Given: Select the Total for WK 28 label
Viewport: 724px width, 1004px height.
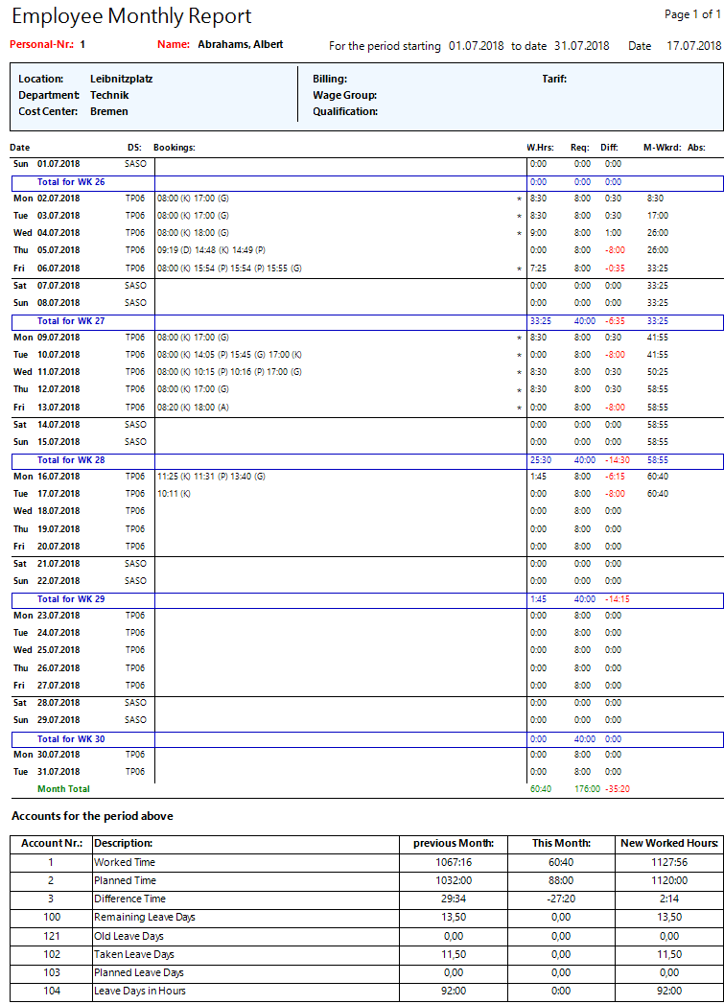Looking at the screenshot, I should 71,459.
